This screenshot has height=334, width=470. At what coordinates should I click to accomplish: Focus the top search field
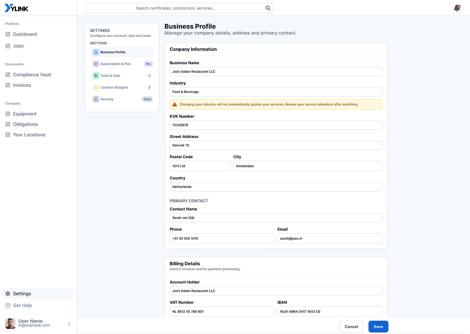coord(179,8)
